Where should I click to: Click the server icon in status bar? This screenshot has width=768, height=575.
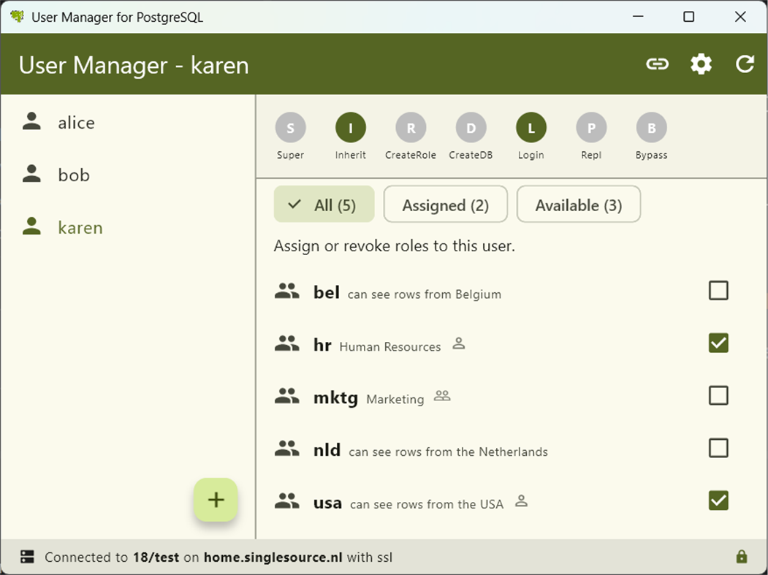tap(28, 557)
